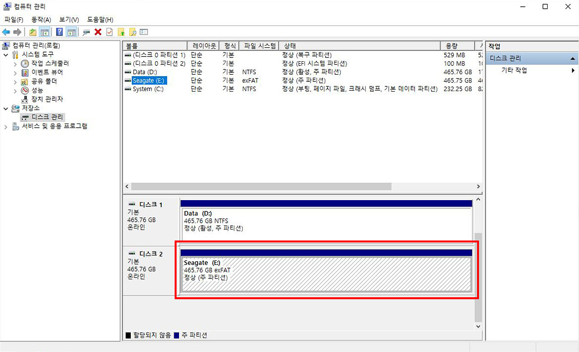The height and width of the screenshot is (352, 579).
Task: Sort by 파일 시스템 column header
Action: point(260,46)
